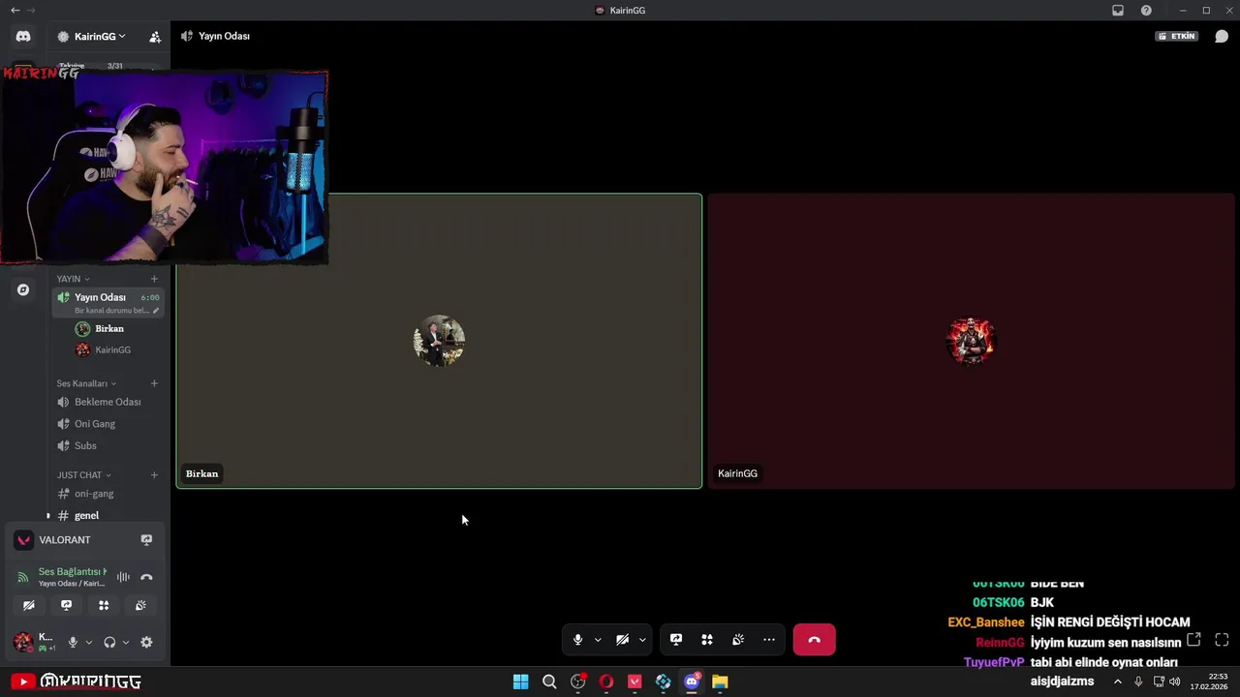Open Valorant from the taskbar
The image size is (1240, 697).
tap(635, 682)
